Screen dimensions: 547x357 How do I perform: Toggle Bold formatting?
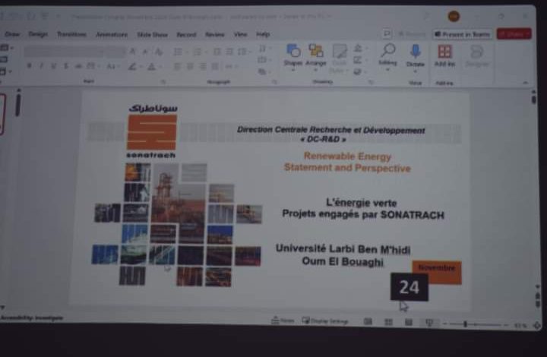(x=30, y=65)
